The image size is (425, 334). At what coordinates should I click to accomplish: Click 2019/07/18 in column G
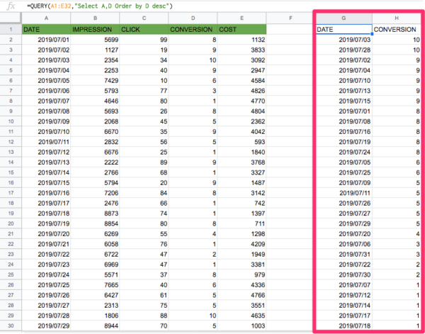(344, 326)
